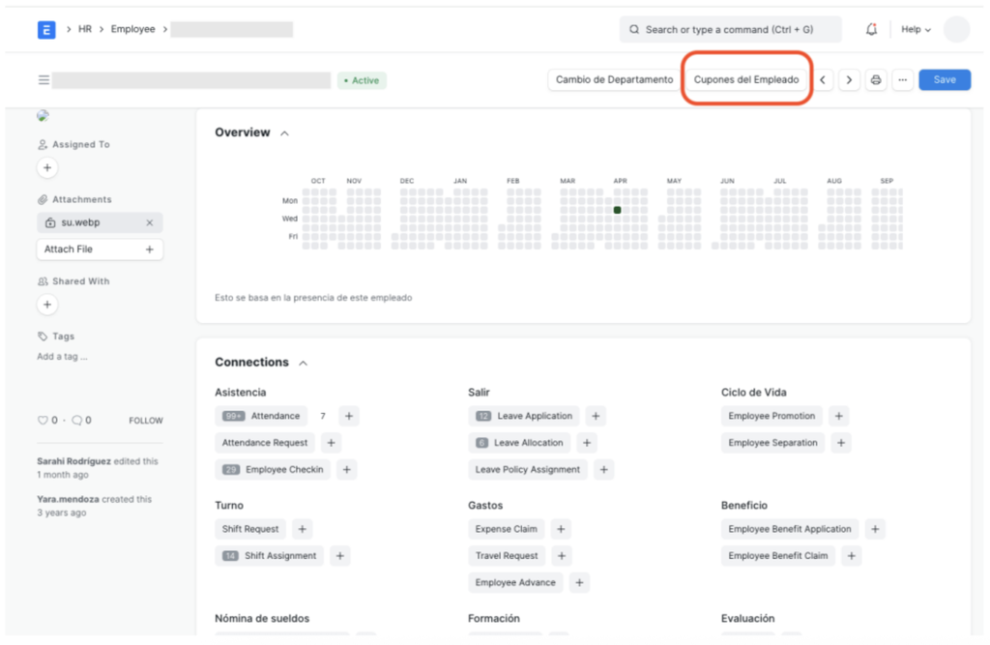
Task: Toggle the sidebar hamburger icon
Action: [x=44, y=80]
